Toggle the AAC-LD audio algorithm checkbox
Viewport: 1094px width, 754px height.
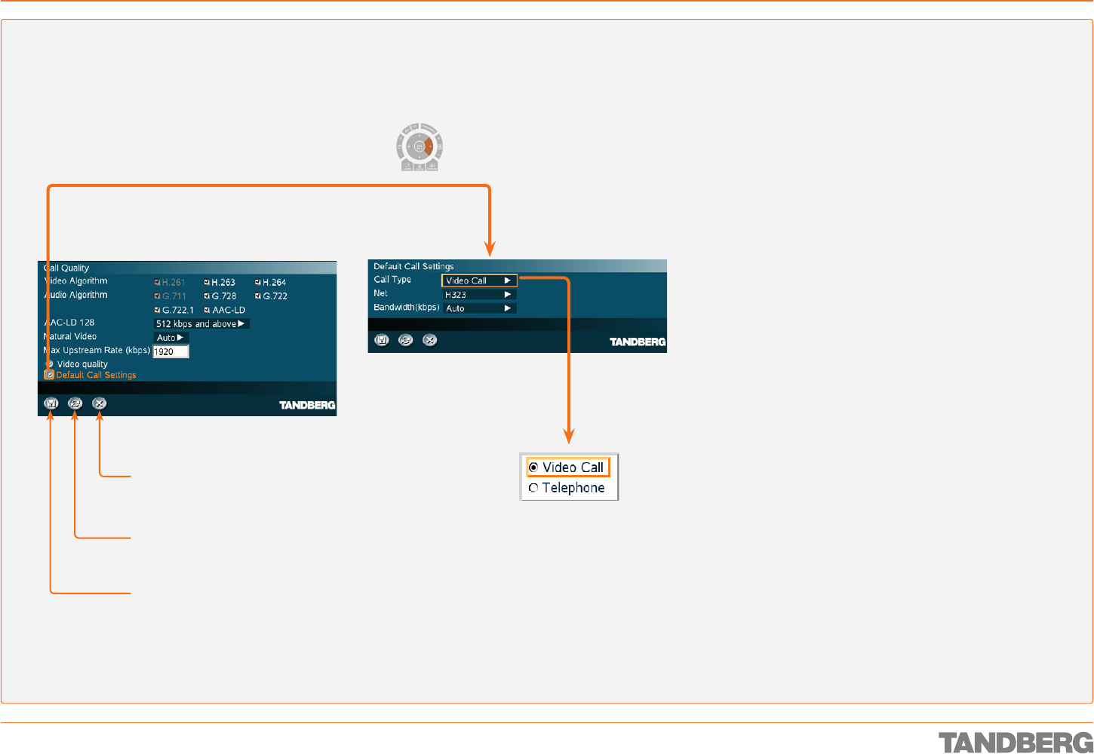tap(207, 310)
